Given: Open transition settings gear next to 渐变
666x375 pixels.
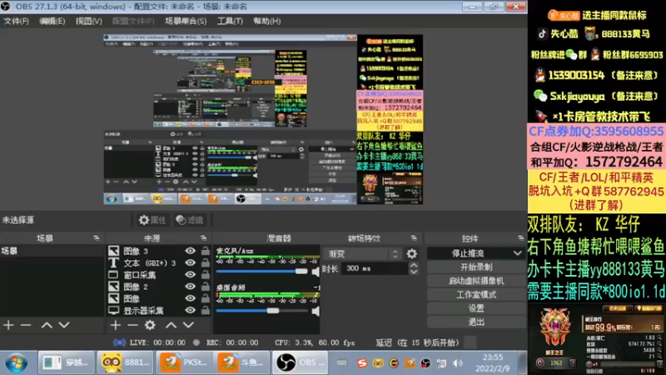Looking at the screenshot, I should pos(411,254).
